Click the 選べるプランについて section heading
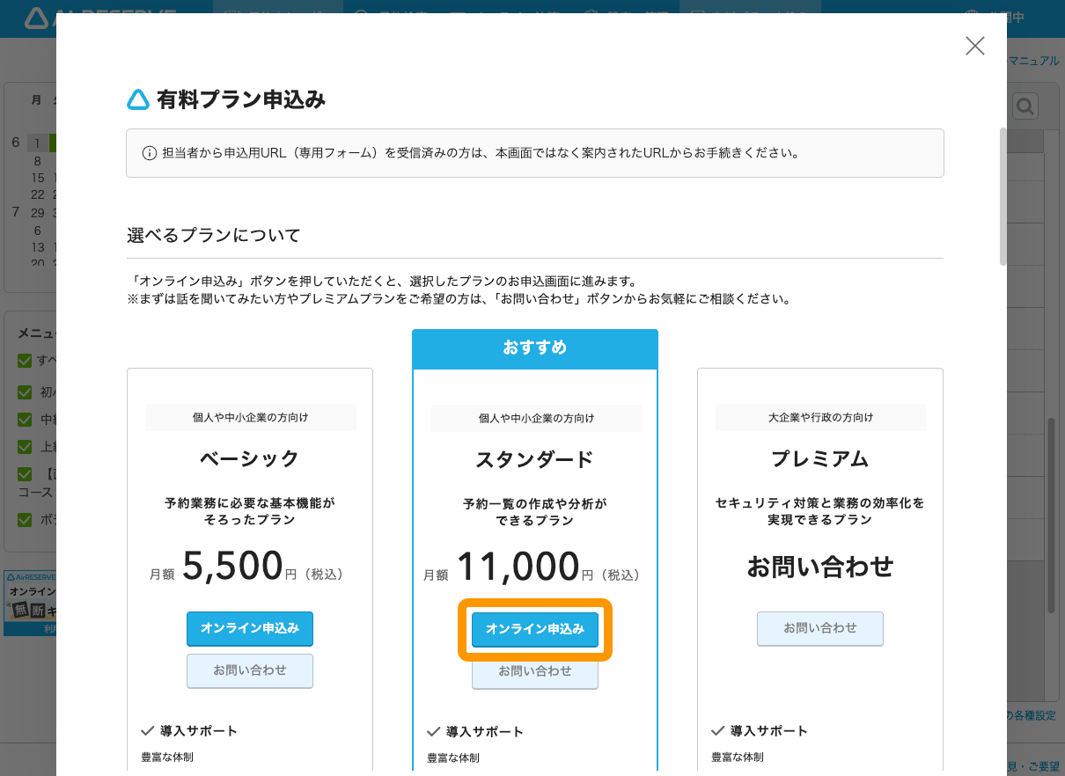The height and width of the screenshot is (776, 1065). point(214,235)
